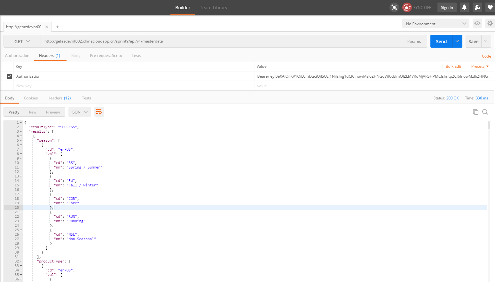Click the Authorization header key cell
Viewport: 495px width, 282px height.
coord(134,76)
